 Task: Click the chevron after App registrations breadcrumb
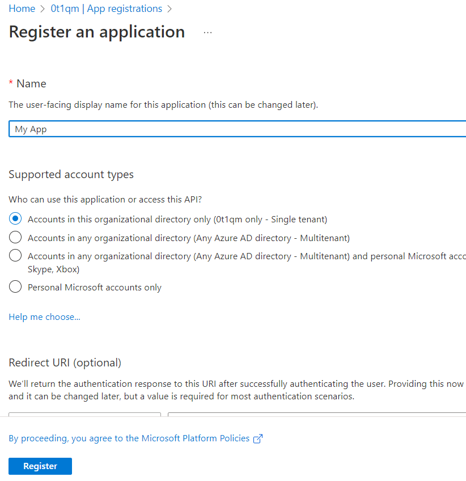(169, 9)
